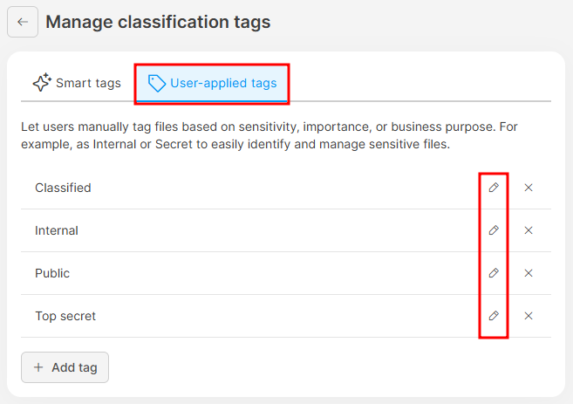Edit the Top secret tag
The image size is (573, 404).
[x=494, y=316]
